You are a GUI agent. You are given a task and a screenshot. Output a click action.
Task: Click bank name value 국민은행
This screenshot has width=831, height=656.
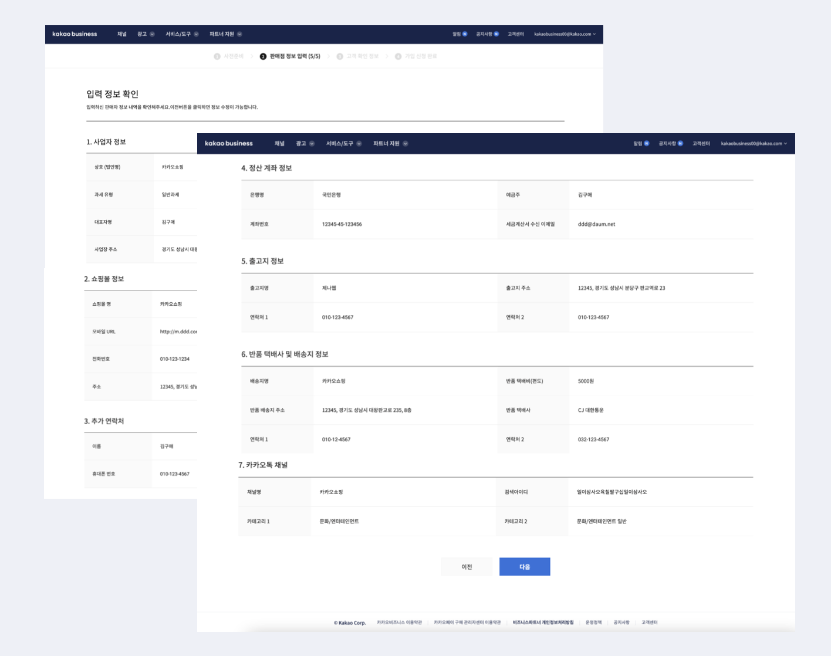tap(332, 195)
